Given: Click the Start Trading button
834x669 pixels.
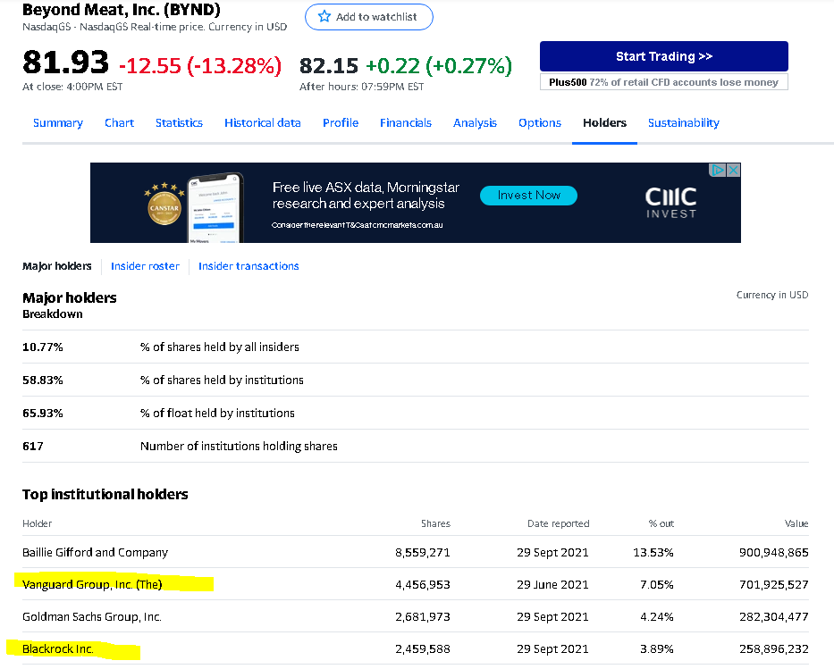Looking at the screenshot, I should (x=664, y=56).
